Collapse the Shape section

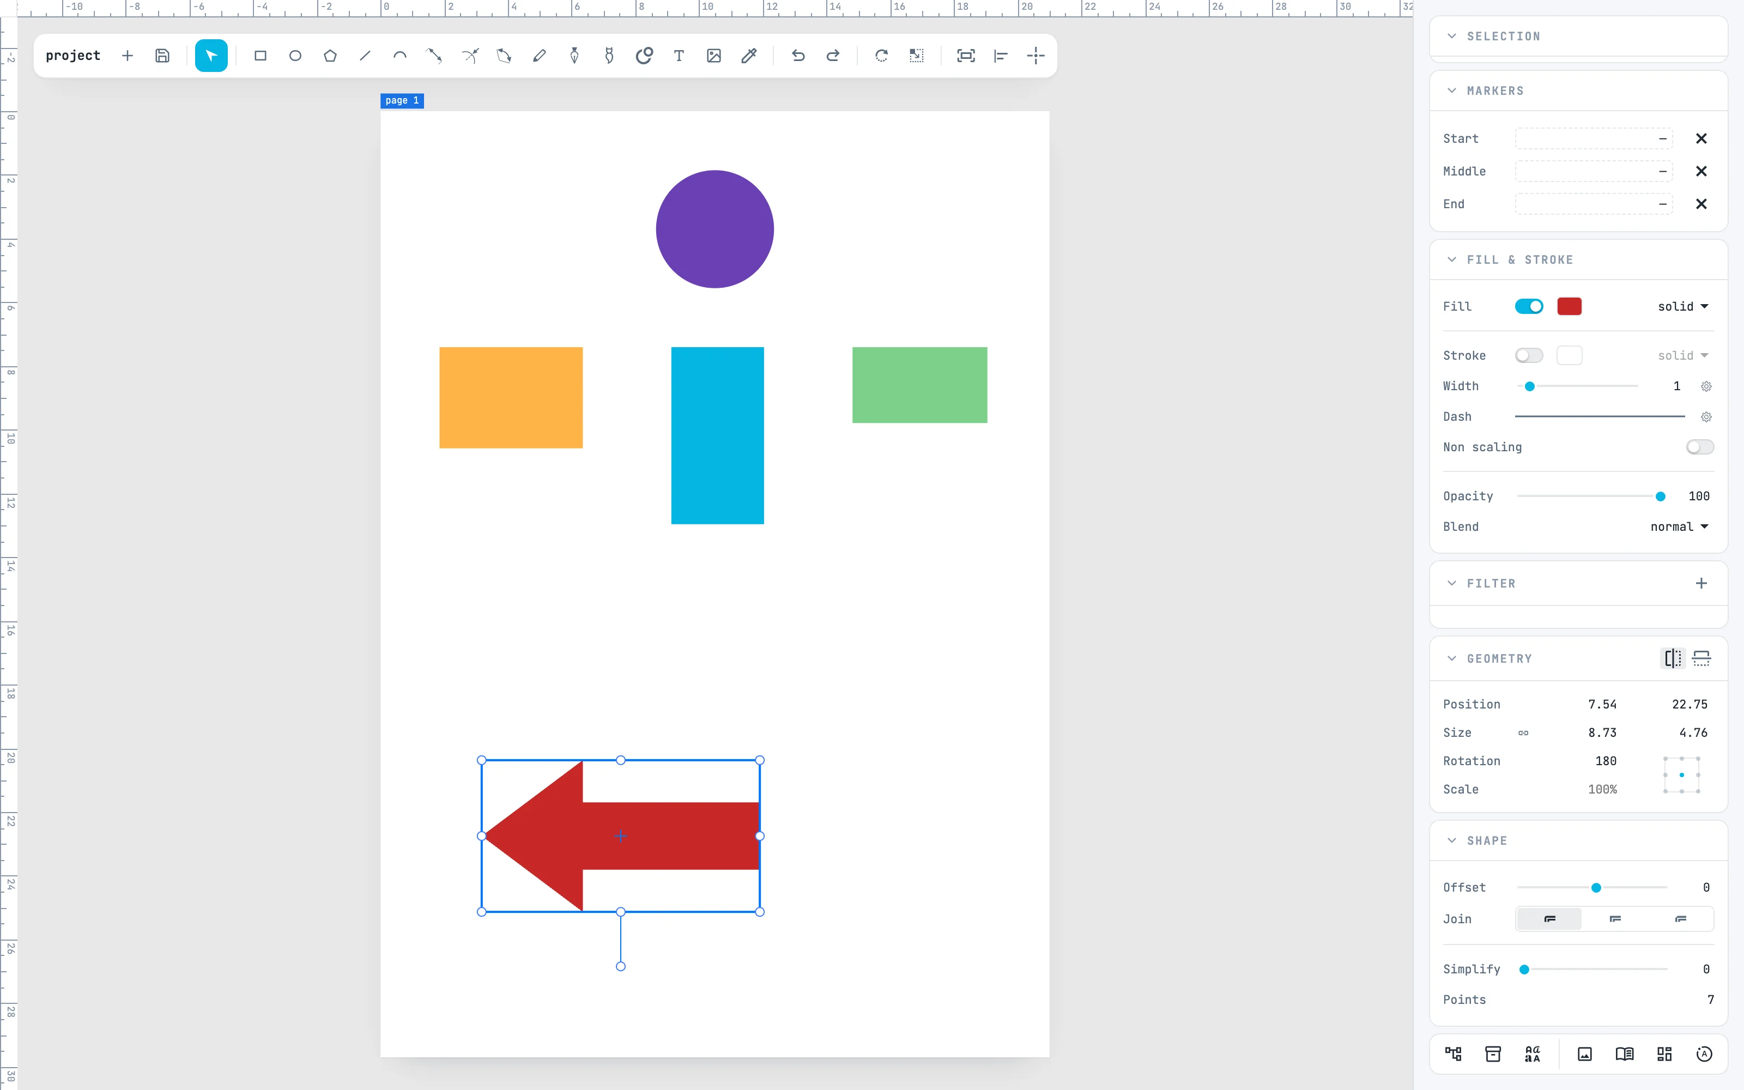1452,840
